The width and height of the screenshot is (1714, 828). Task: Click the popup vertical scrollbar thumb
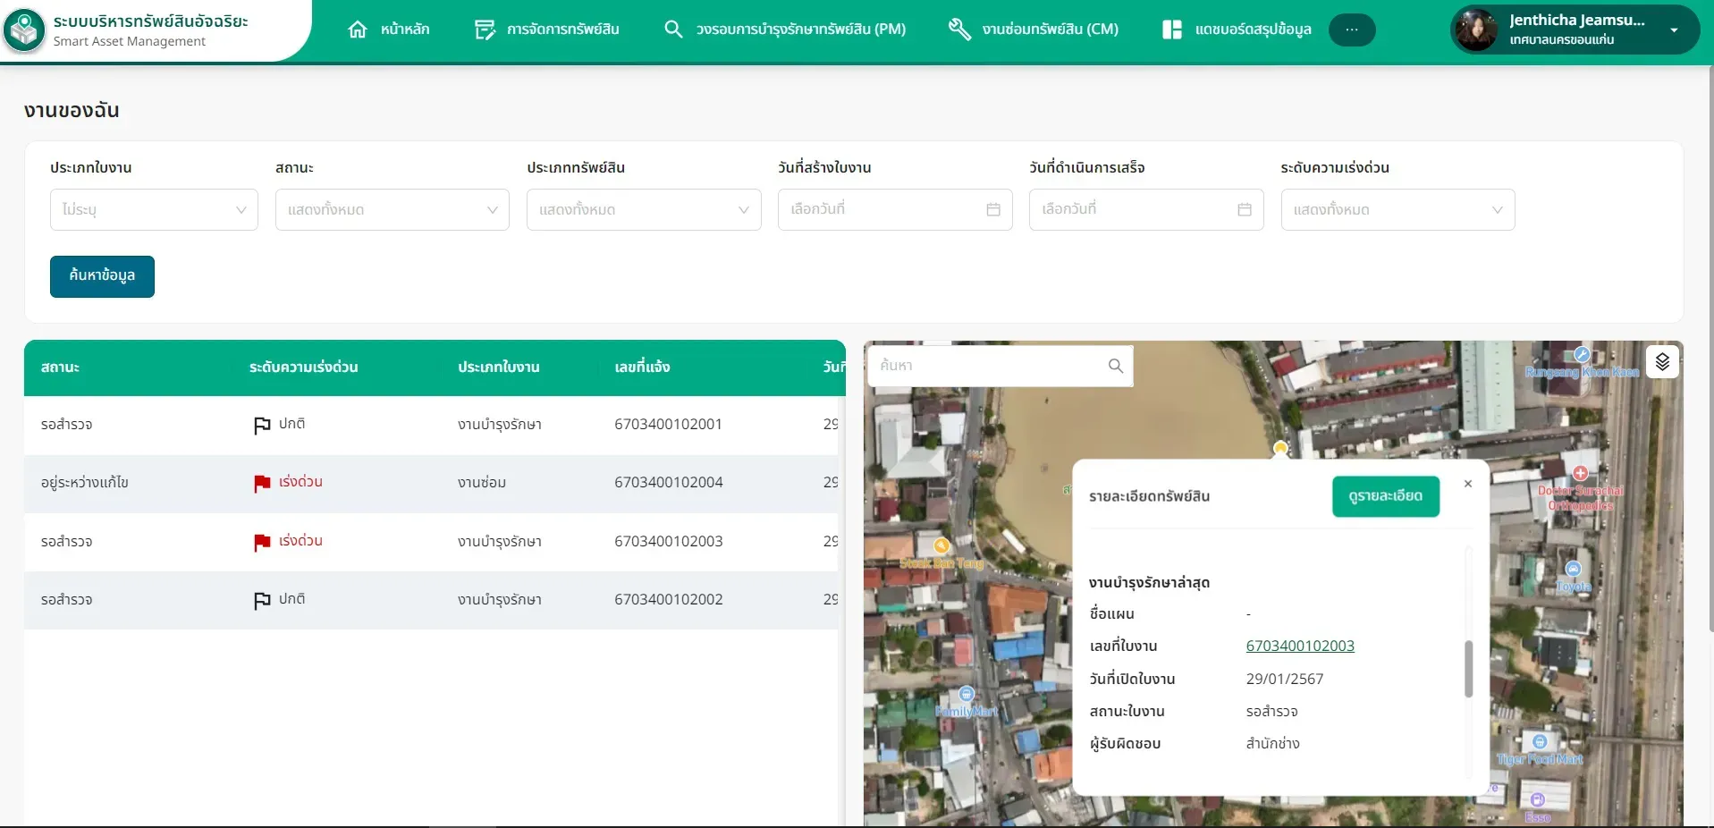[1468, 669]
